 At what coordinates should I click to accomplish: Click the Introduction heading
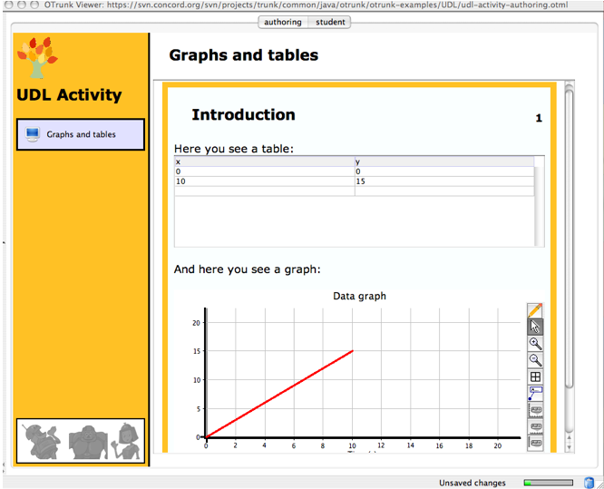243,115
